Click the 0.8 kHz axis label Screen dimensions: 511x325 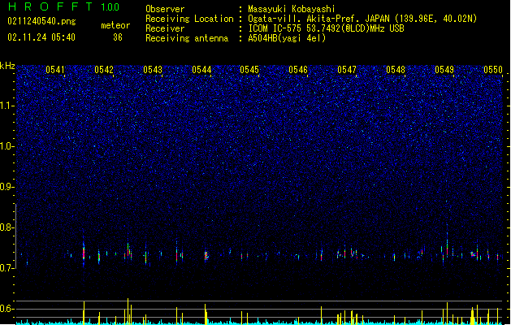pyautogui.click(x=7, y=227)
